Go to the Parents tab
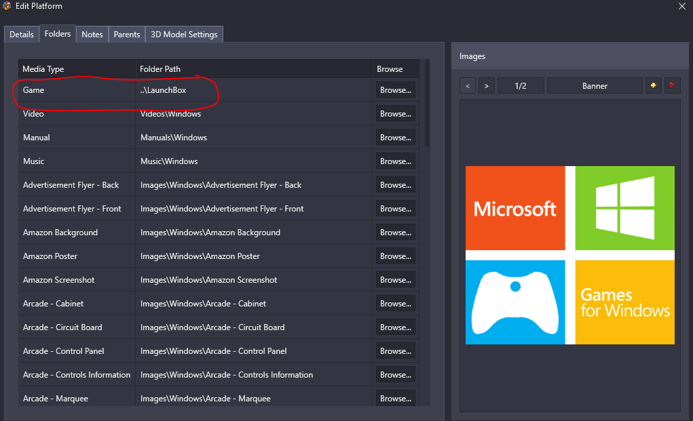The height and width of the screenshot is (421, 693). (127, 35)
